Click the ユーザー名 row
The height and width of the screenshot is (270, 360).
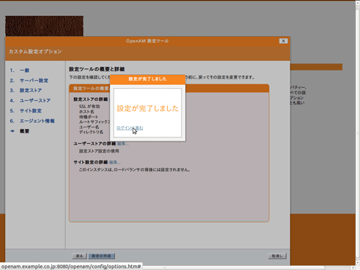pyautogui.click(x=89, y=127)
